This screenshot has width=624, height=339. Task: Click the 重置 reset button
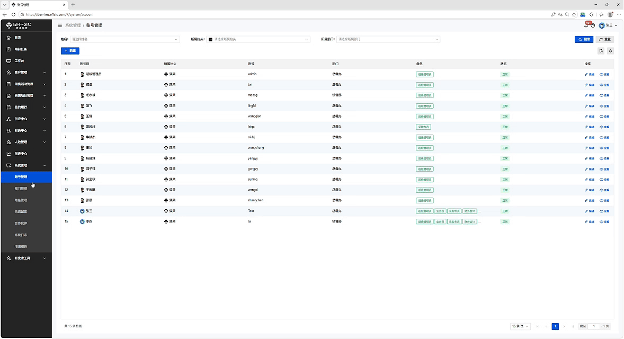[604, 39]
